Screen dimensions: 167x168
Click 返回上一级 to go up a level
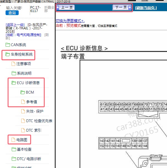(x=15, y=25)
